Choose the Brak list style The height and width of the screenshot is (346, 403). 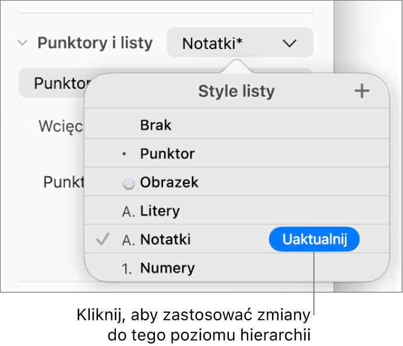236,125
